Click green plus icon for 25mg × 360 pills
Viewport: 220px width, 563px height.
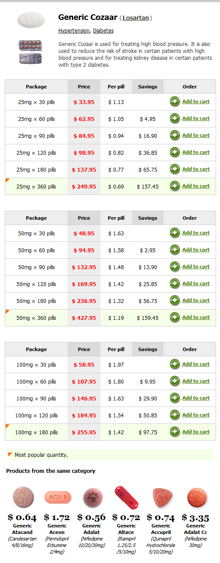click(x=175, y=186)
